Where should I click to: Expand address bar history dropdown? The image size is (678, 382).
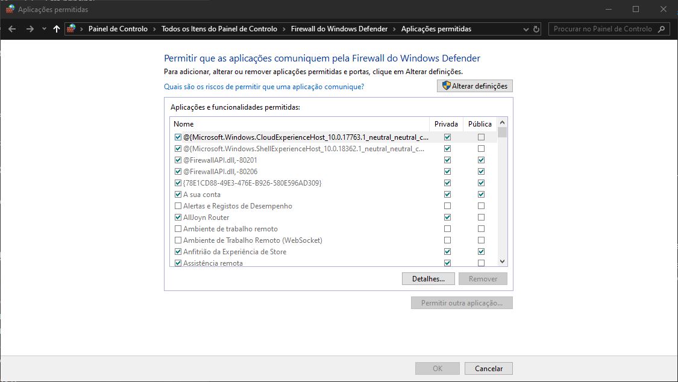tap(524, 29)
